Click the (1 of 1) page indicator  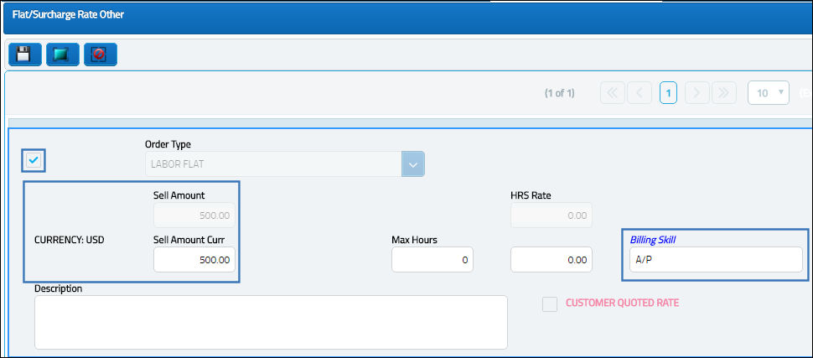tap(559, 93)
